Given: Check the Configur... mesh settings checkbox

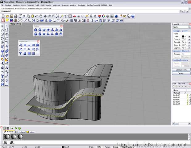Looking at the screenshot, I should (x=183, y=54).
